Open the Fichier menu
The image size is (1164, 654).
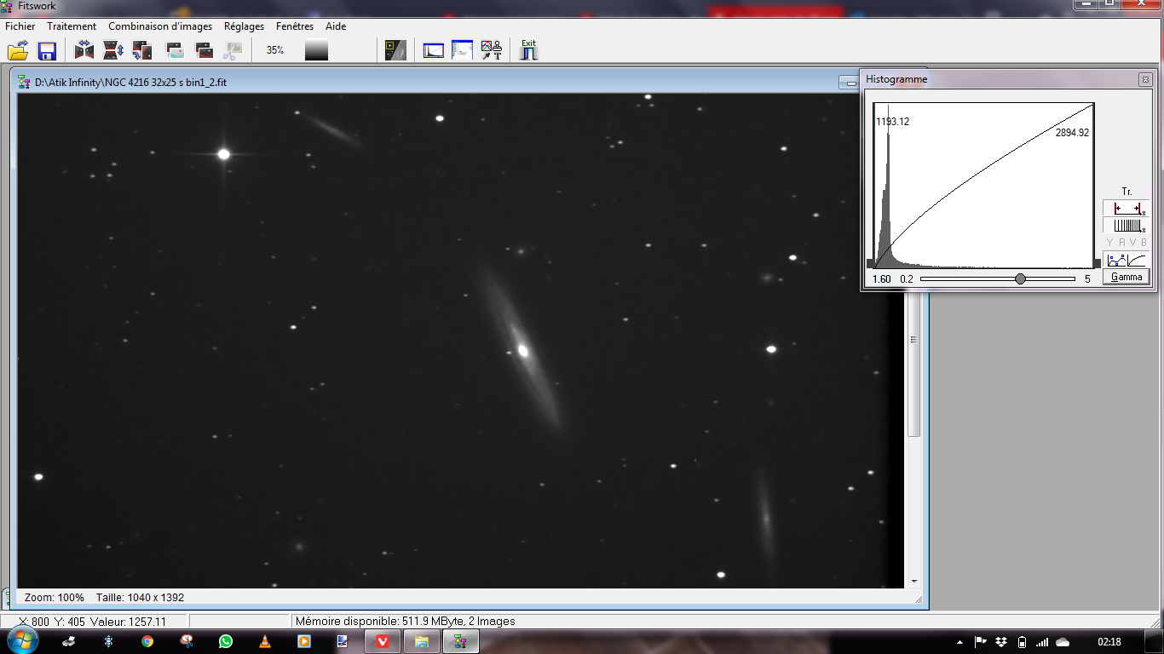coord(20,26)
